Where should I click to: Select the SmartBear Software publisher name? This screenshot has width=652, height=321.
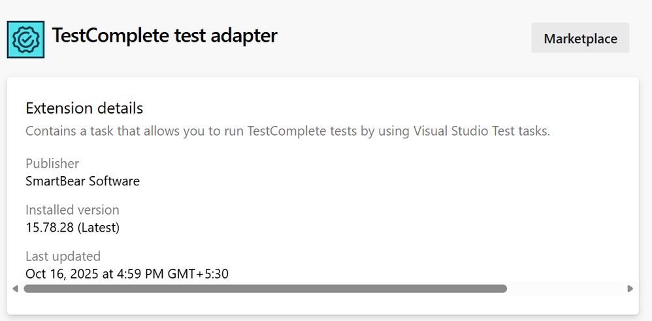coord(82,181)
